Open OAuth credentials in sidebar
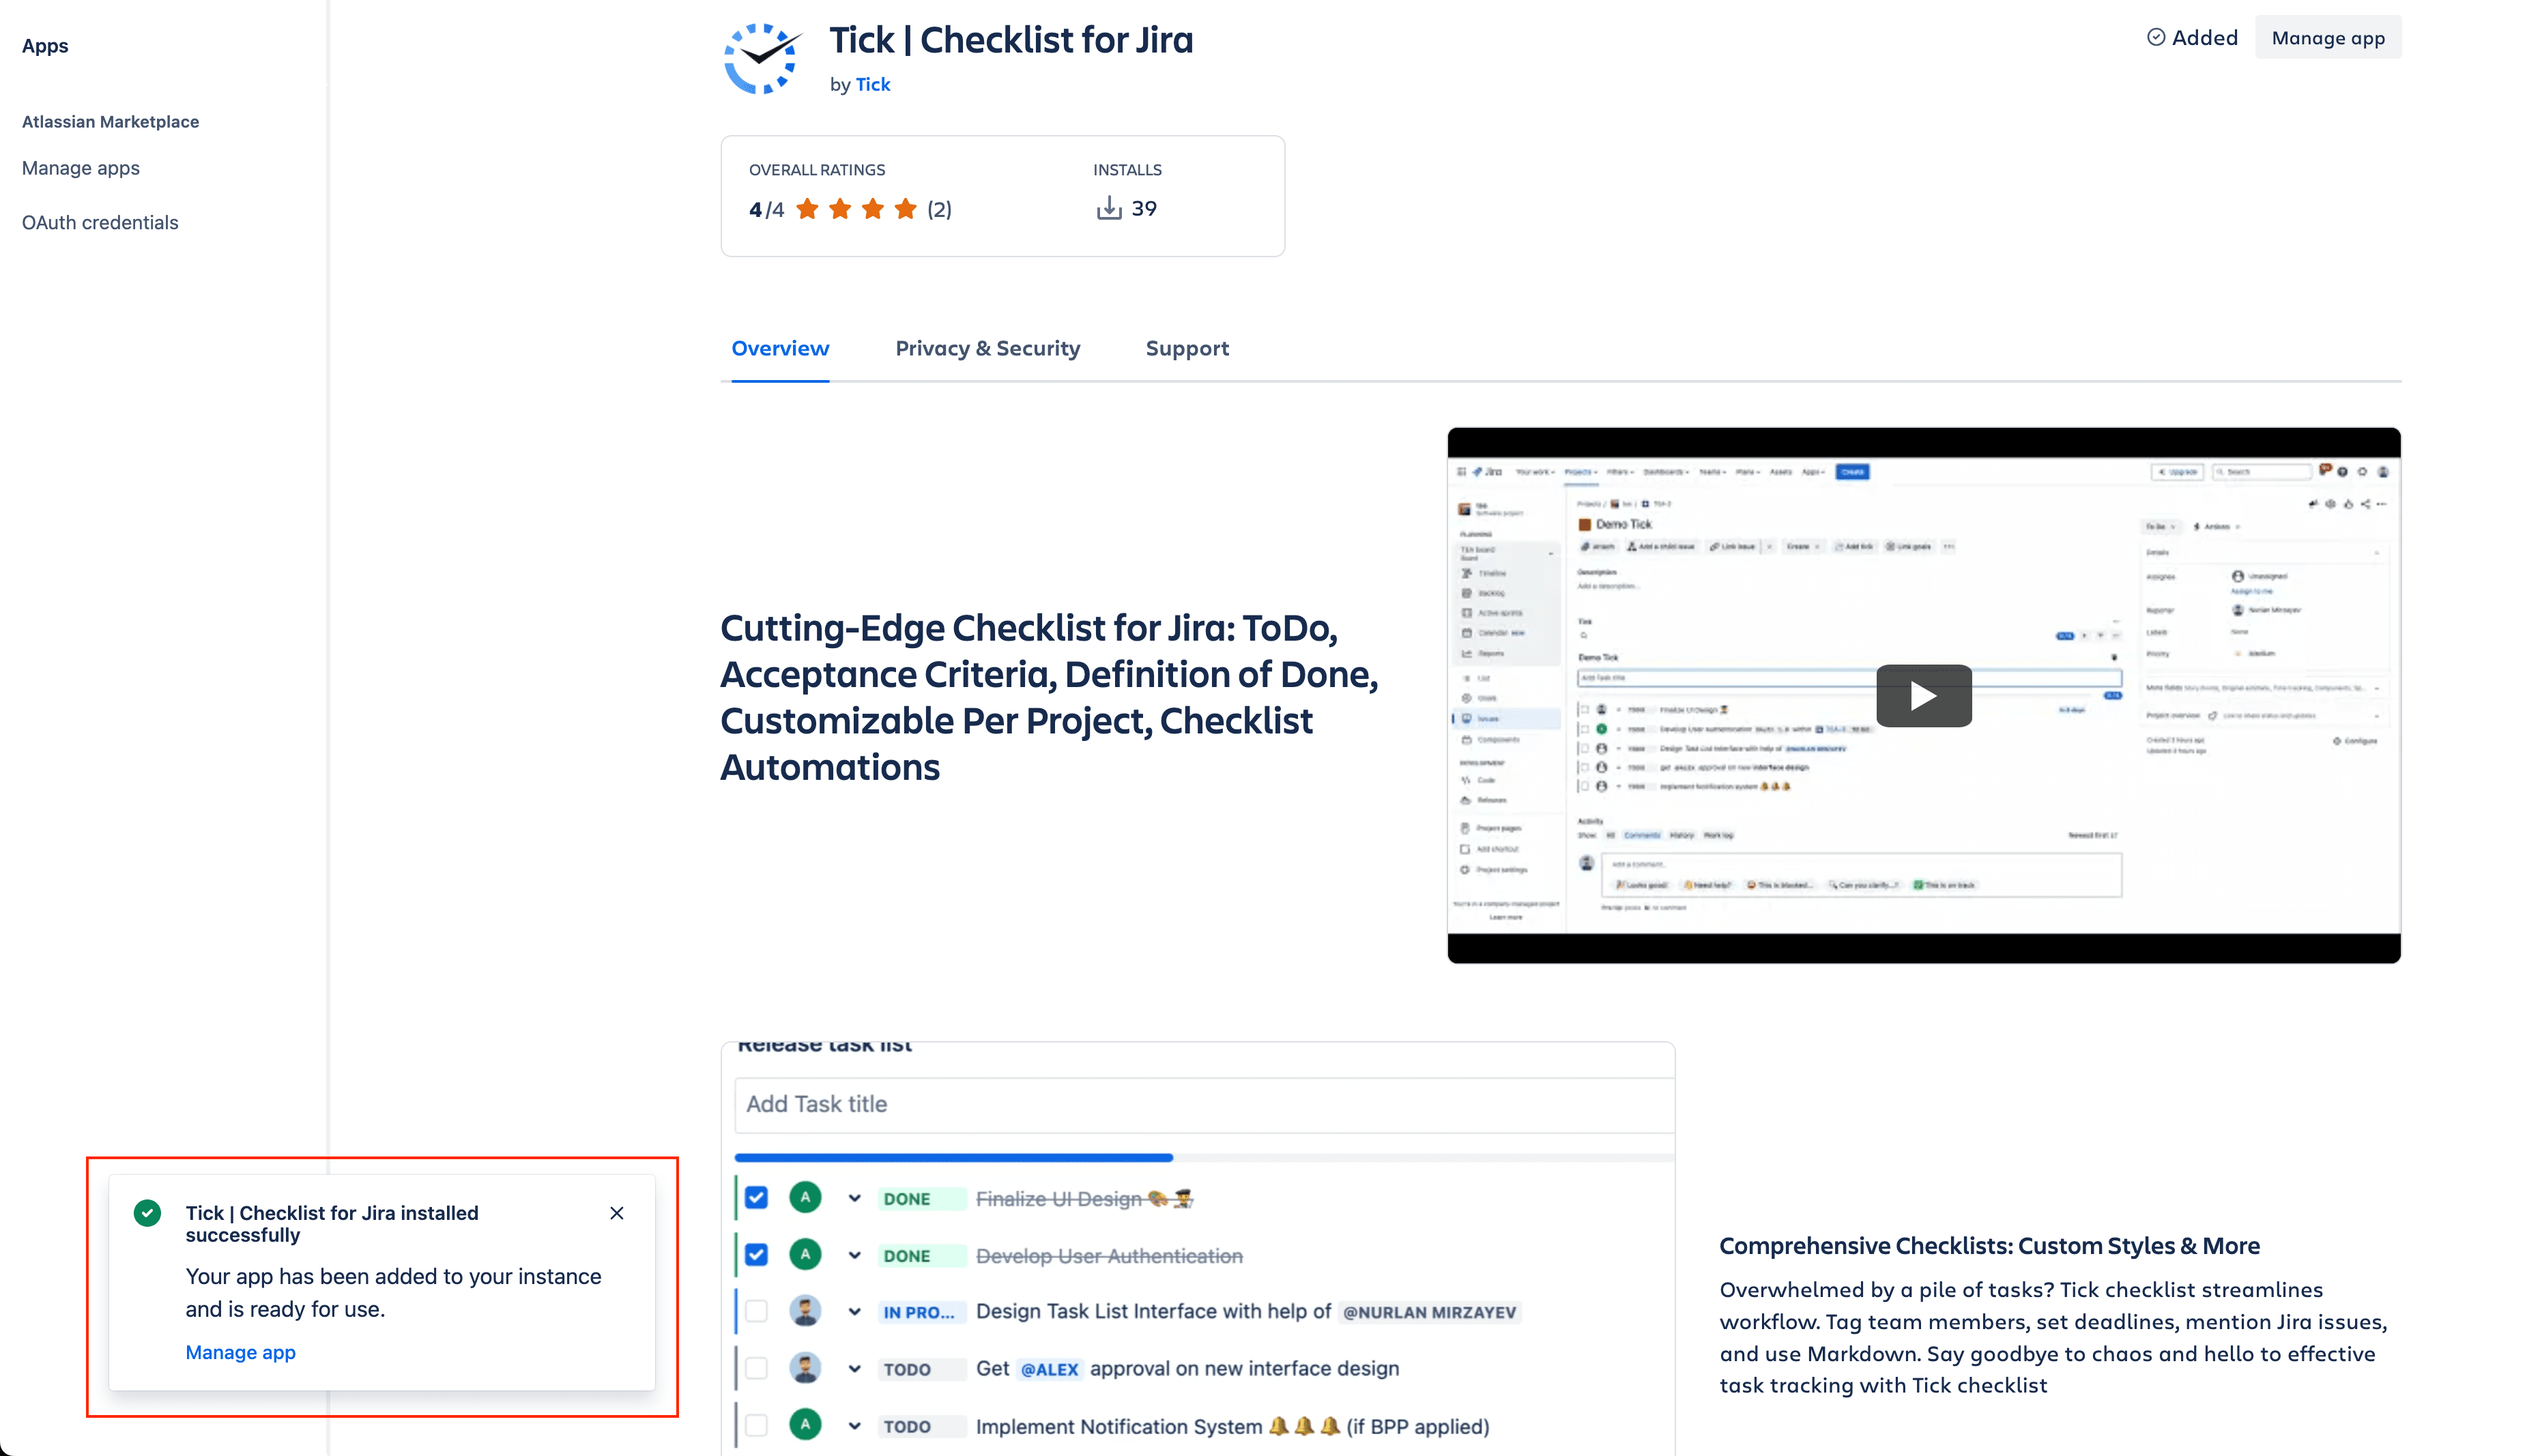Screen dimensions: 2540x1456 point(100,222)
